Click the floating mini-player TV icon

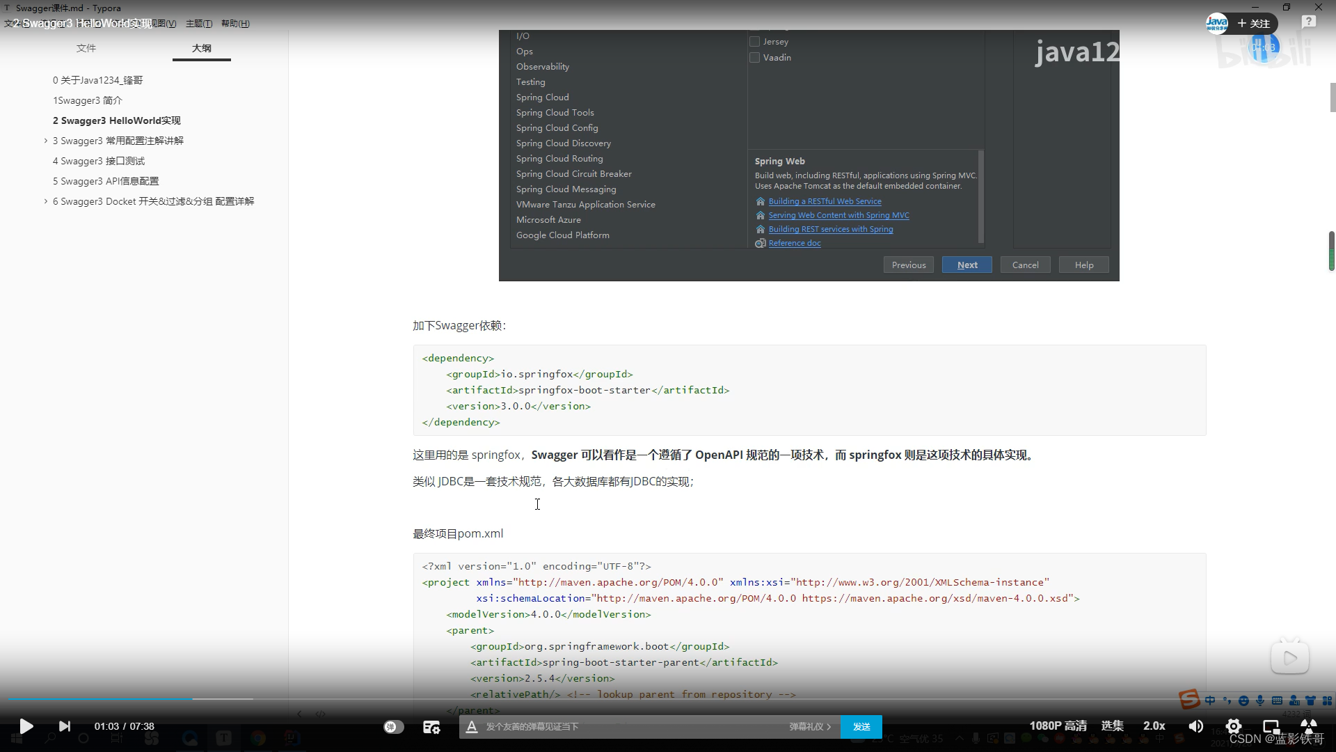point(1290,657)
